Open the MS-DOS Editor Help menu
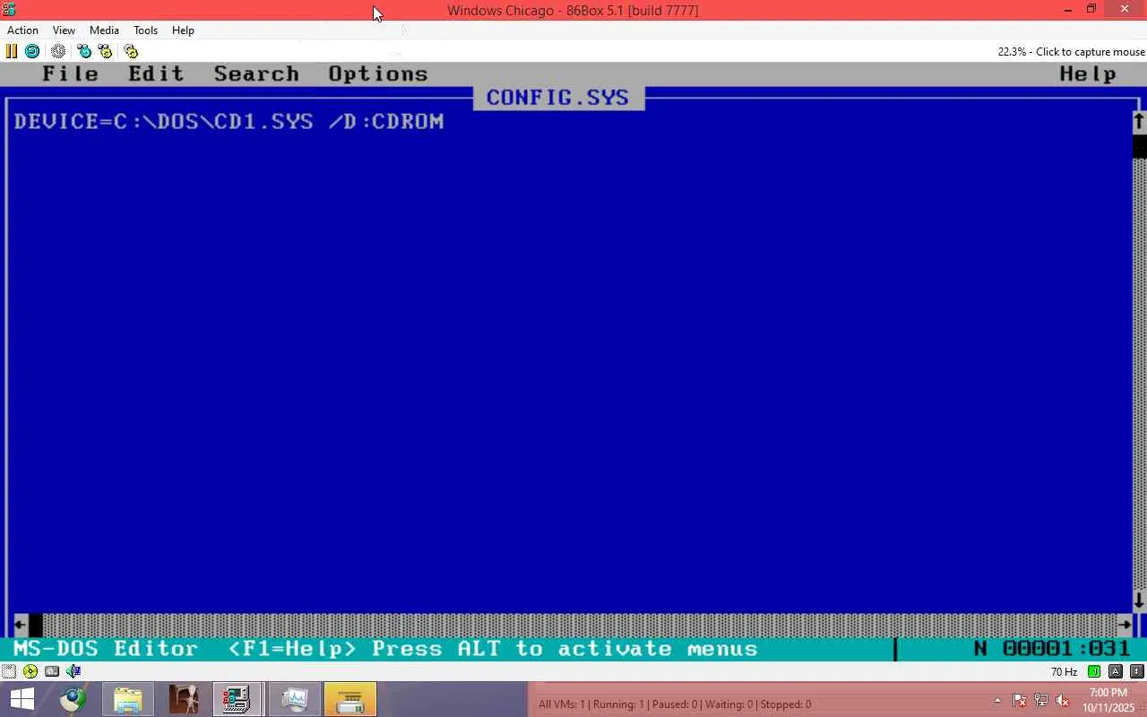The height and width of the screenshot is (717, 1147). (1088, 74)
